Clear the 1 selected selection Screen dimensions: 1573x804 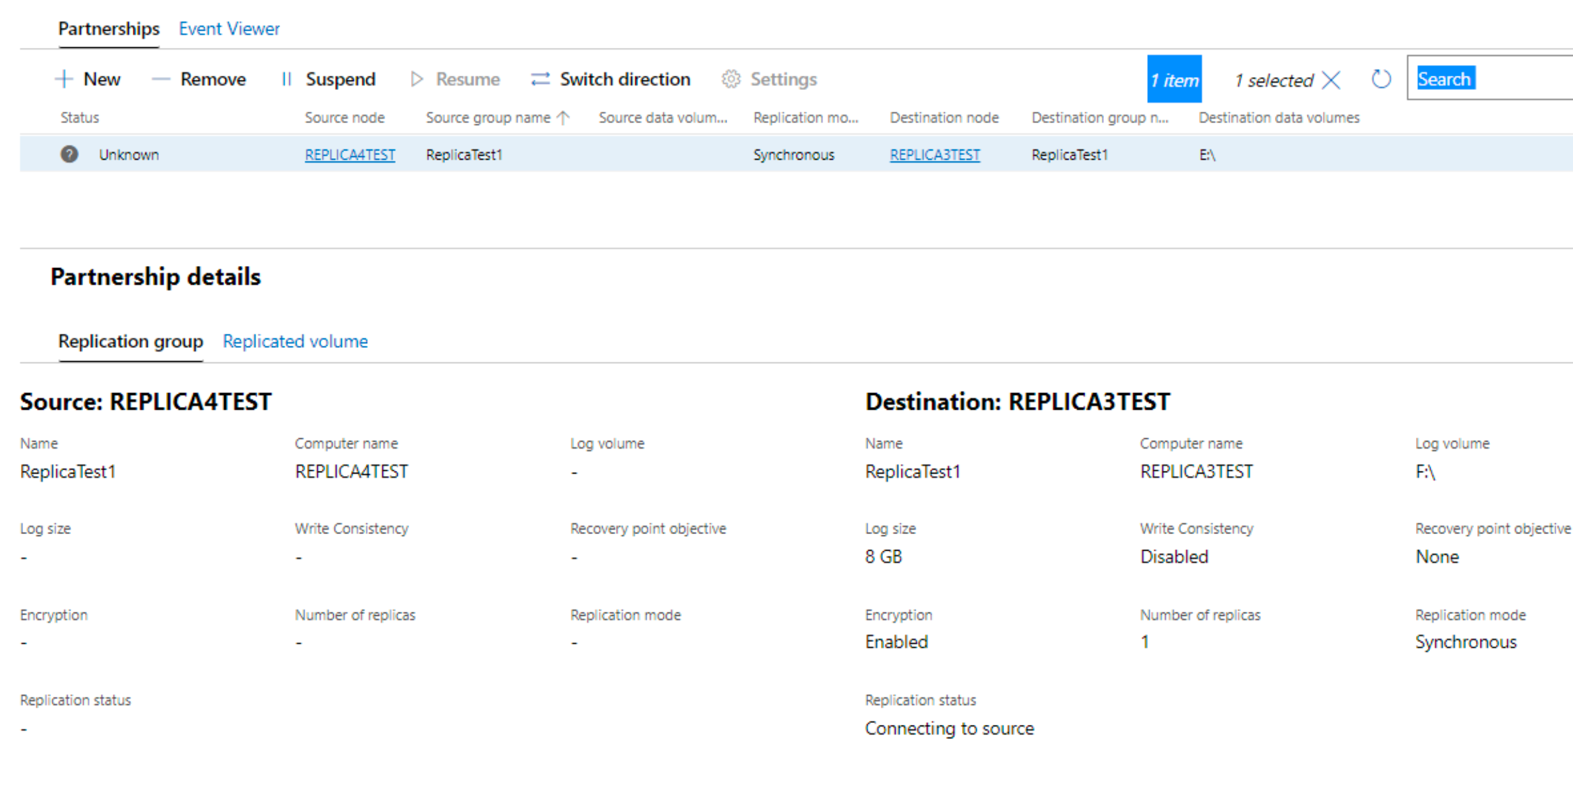point(1332,80)
